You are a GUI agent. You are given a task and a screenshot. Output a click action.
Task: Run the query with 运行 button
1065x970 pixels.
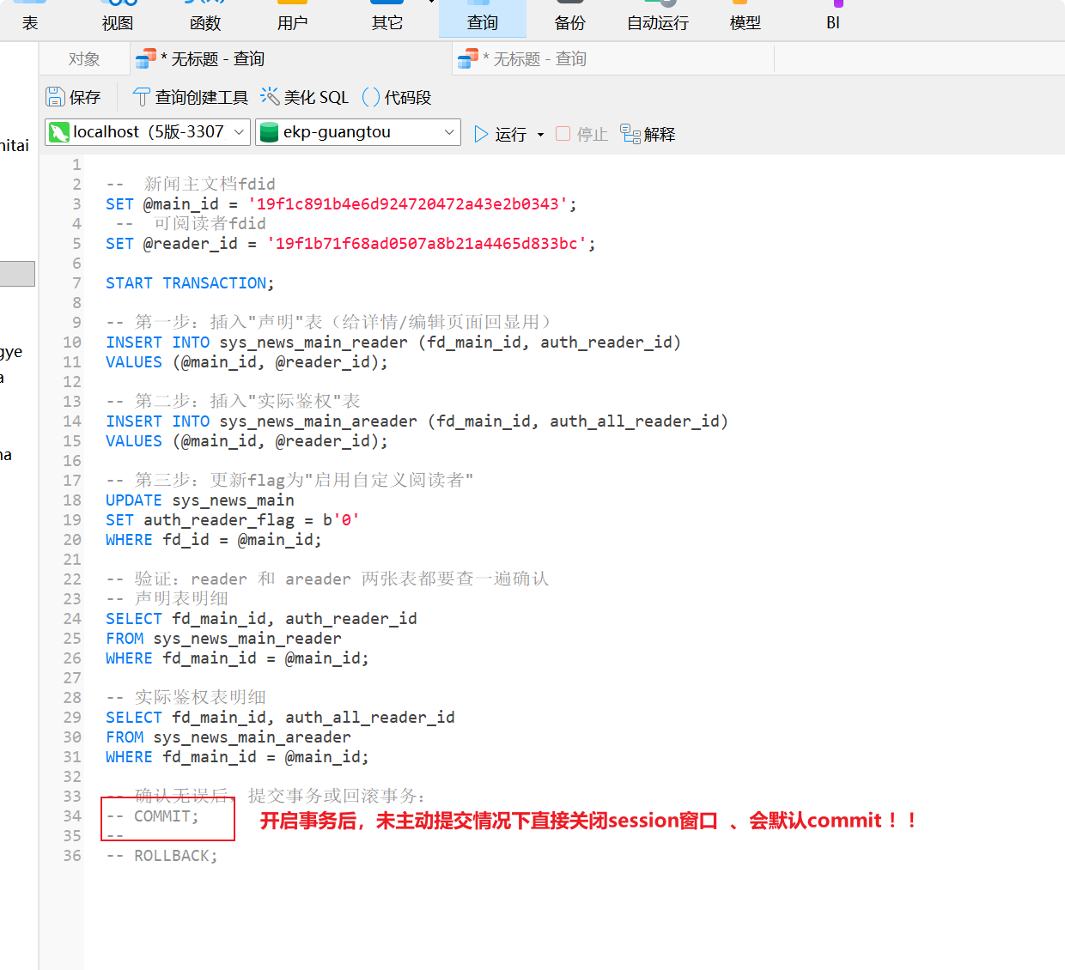tap(501, 134)
